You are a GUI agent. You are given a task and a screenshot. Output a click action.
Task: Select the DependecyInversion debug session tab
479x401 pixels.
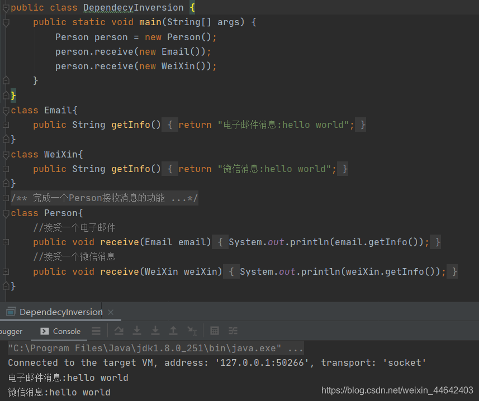point(60,312)
